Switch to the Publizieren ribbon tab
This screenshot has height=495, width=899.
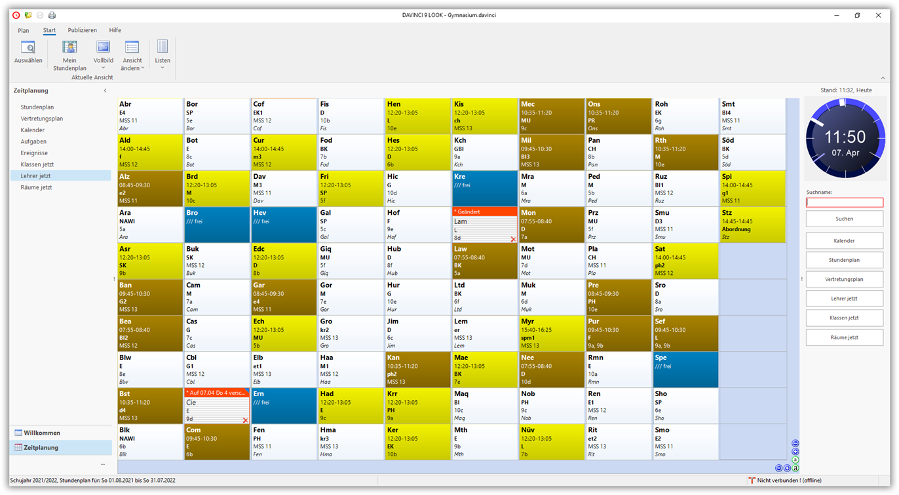tap(82, 30)
